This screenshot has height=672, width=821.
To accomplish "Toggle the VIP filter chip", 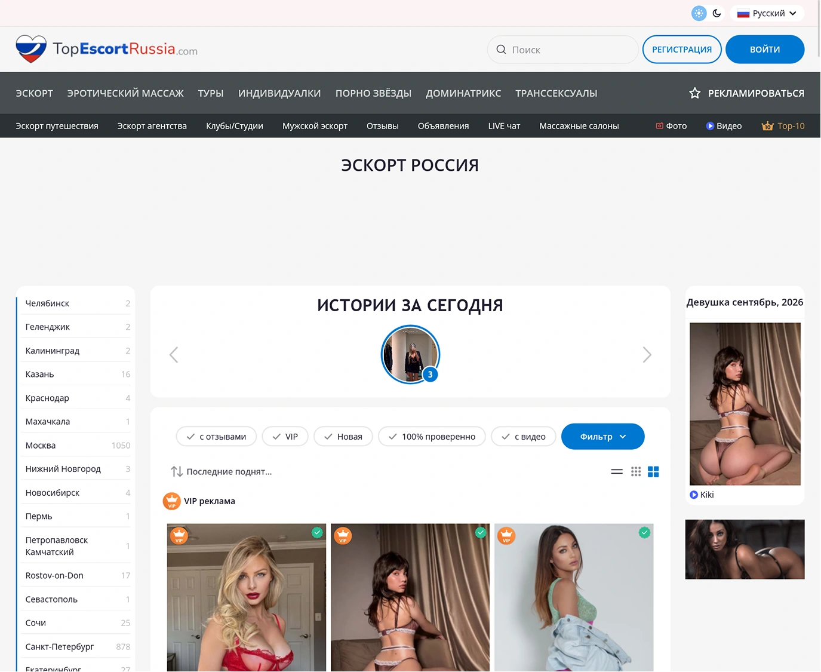I will point(285,437).
